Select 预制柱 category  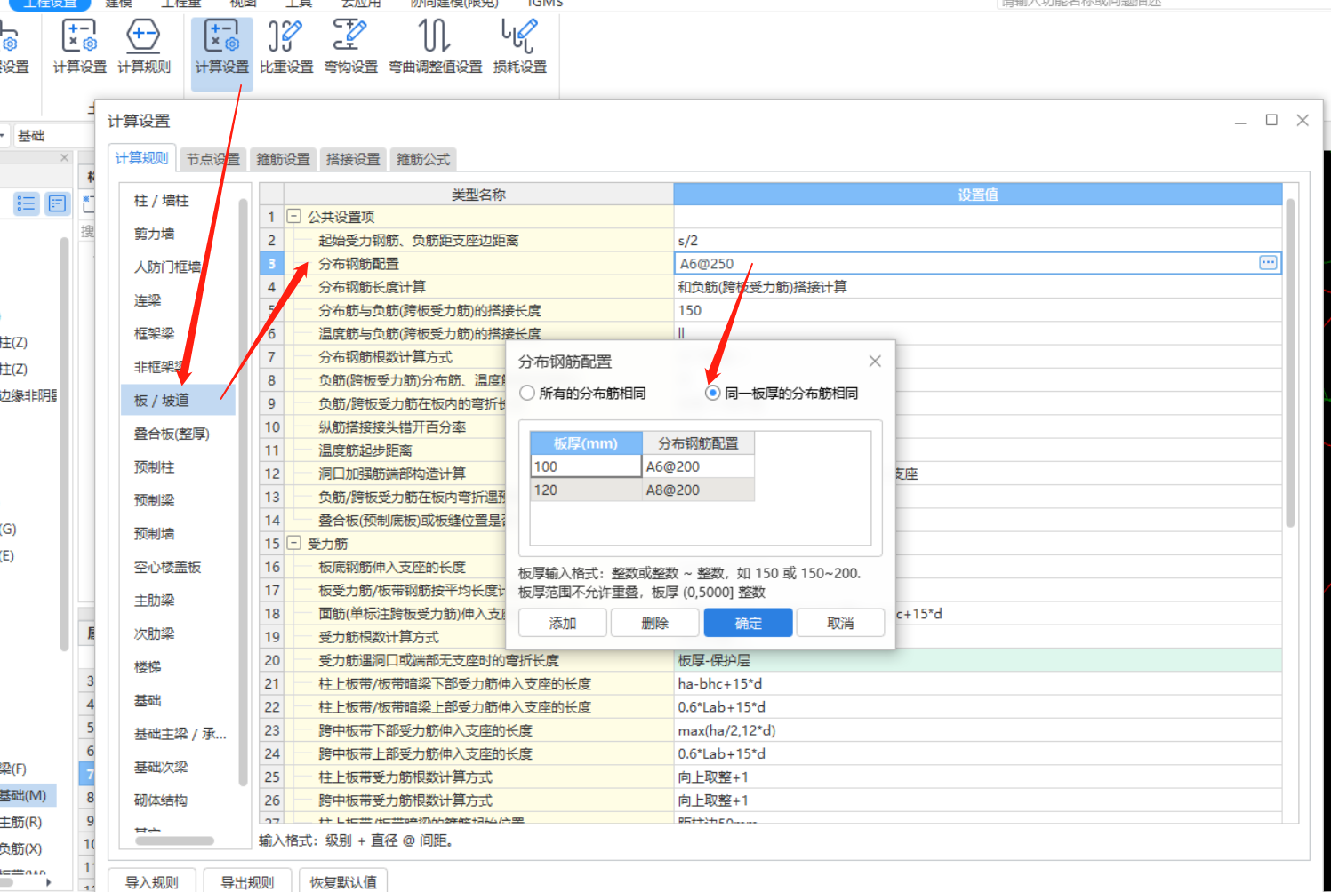click(x=155, y=467)
